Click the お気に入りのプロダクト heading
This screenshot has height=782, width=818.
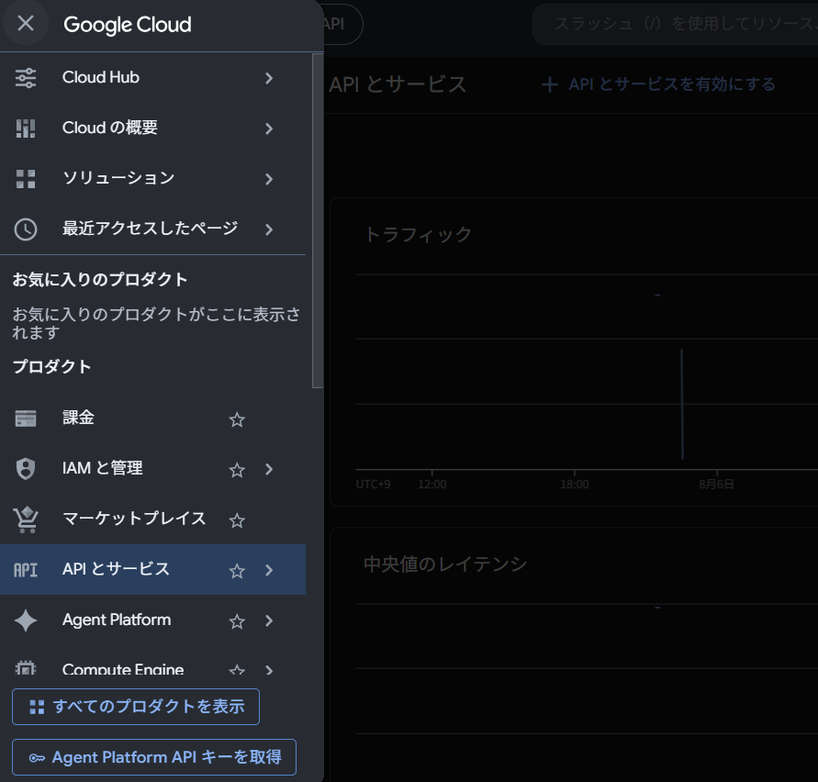click(x=100, y=280)
